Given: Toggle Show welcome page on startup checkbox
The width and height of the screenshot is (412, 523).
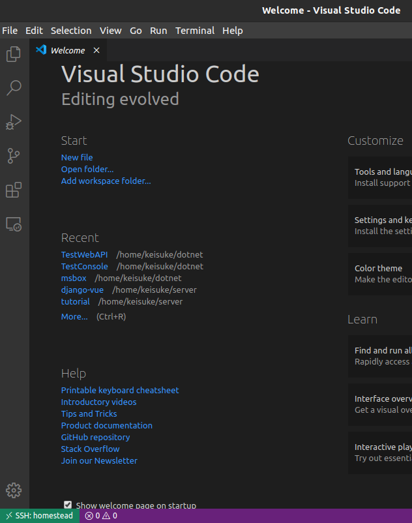Looking at the screenshot, I should click(x=68, y=505).
